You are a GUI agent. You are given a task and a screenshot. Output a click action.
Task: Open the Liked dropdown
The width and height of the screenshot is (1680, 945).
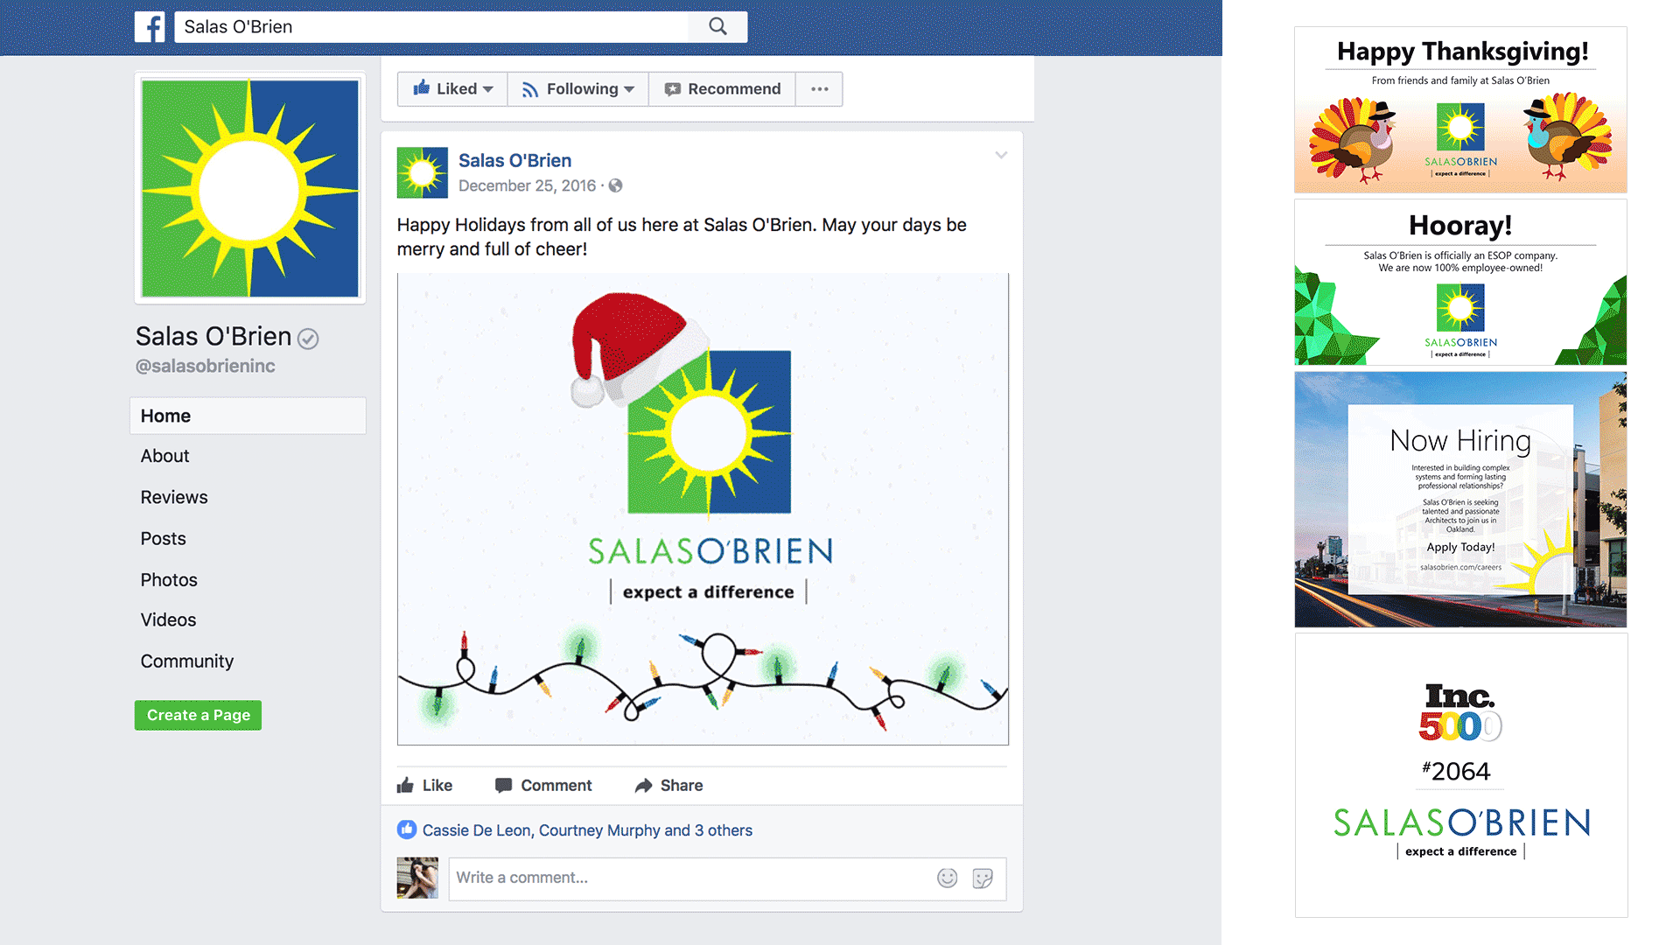(x=452, y=89)
